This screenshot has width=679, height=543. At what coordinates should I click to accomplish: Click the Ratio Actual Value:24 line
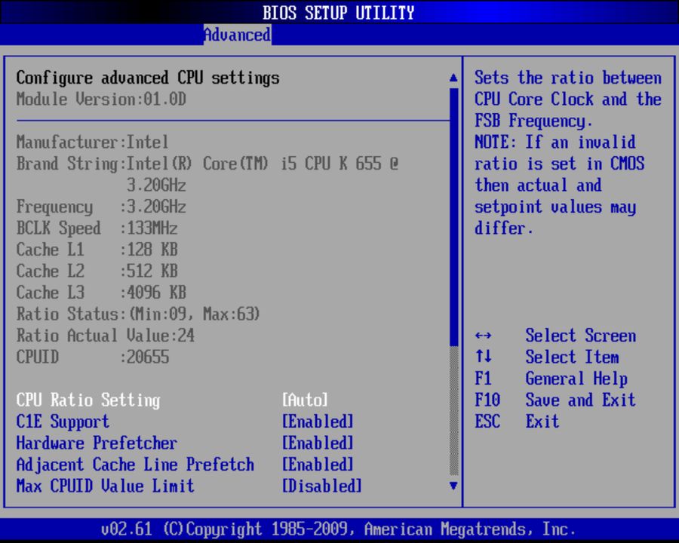pyautogui.click(x=105, y=336)
